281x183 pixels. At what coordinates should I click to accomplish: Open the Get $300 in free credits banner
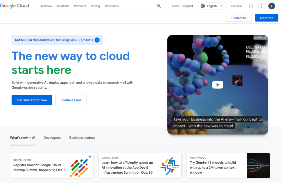coord(57,40)
